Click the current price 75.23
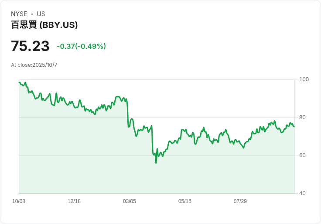This screenshot has height=224, width=321. point(30,46)
